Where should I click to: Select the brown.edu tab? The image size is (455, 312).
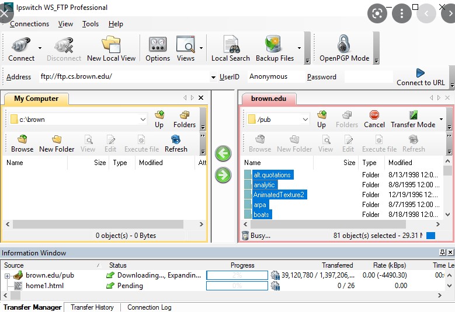tap(269, 99)
